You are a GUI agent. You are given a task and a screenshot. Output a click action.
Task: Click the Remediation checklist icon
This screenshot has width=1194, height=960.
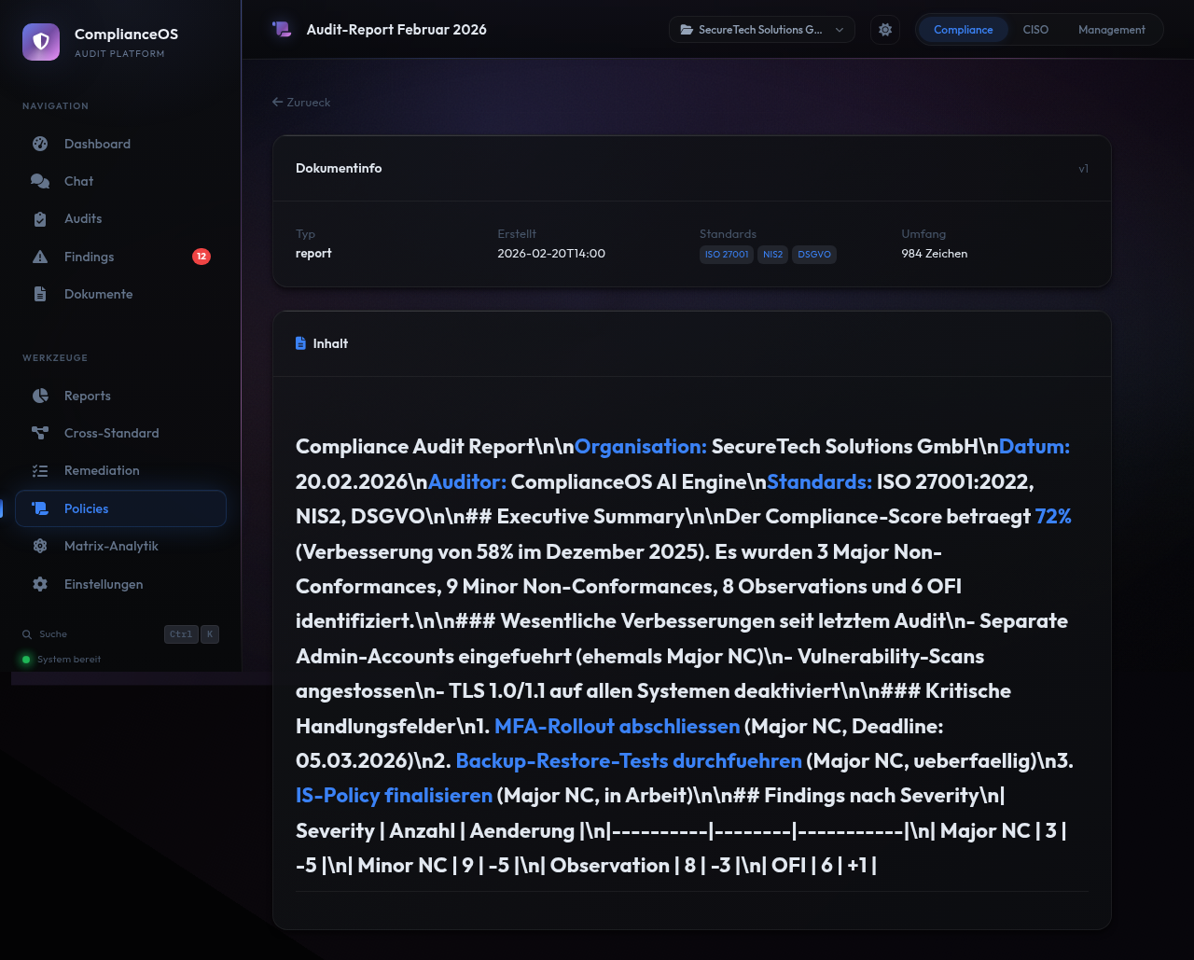coord(40,471)
